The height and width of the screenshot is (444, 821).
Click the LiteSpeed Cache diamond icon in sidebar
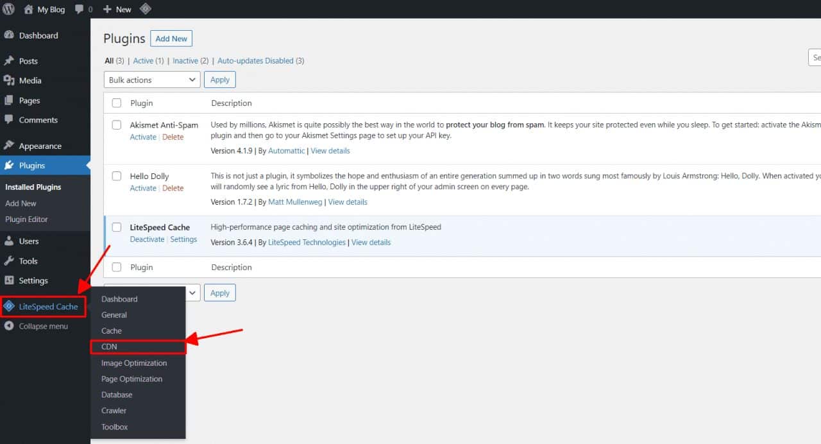pyautogui.click(x=9, y=306)
